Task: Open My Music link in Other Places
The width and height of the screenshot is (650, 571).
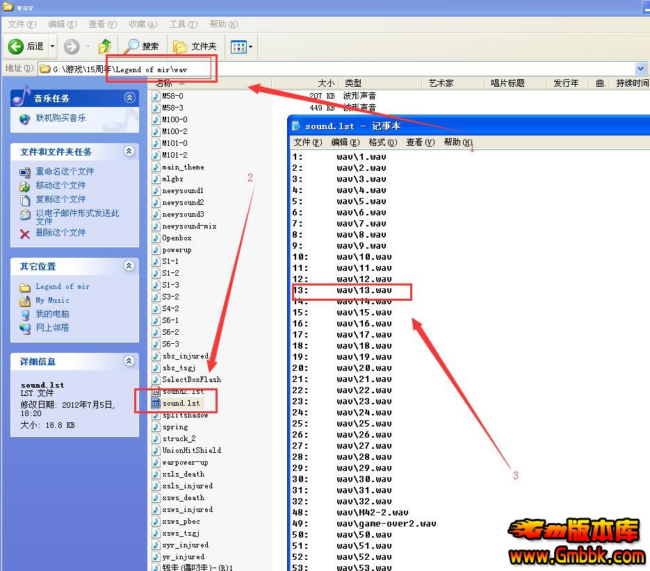Action: (52, 300)
